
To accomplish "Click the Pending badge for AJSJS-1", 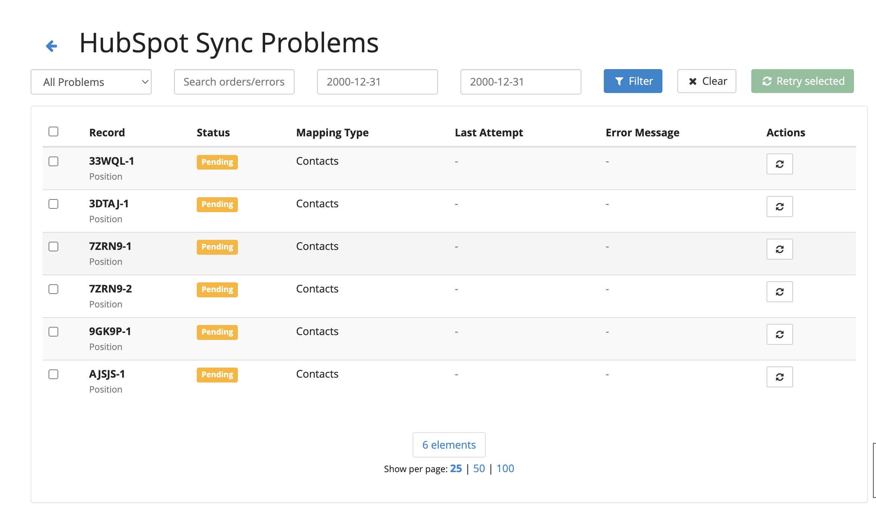I will point(217,375).
